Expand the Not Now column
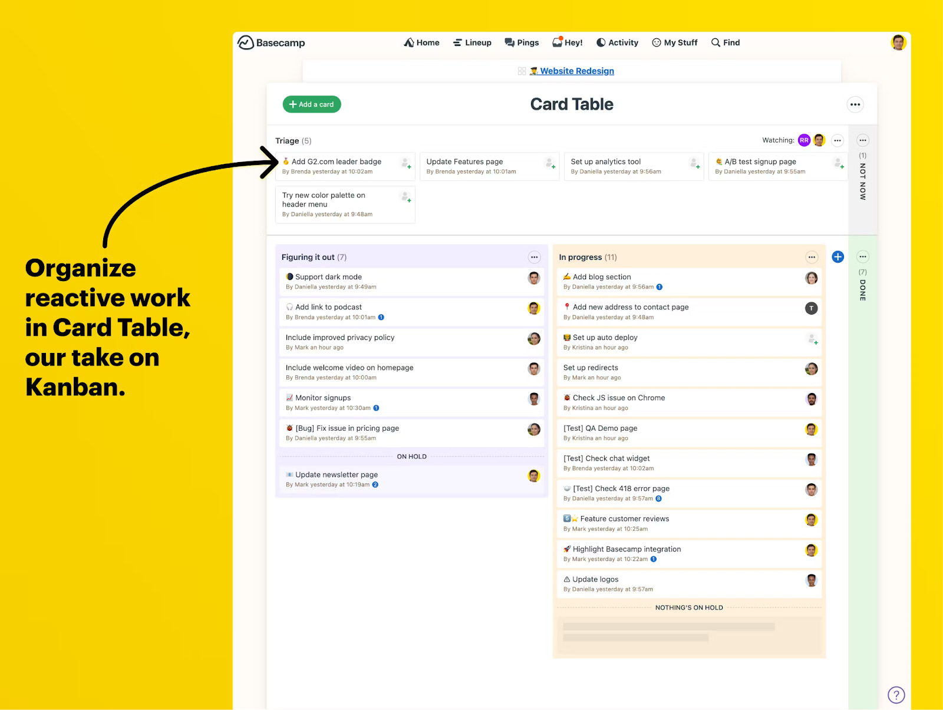This screenshot has height=710, width=943. pos(862,177)
